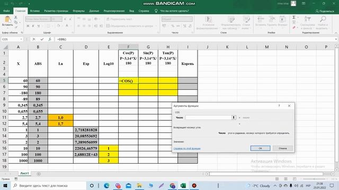Open the Файл menu tab

(6, 11)
